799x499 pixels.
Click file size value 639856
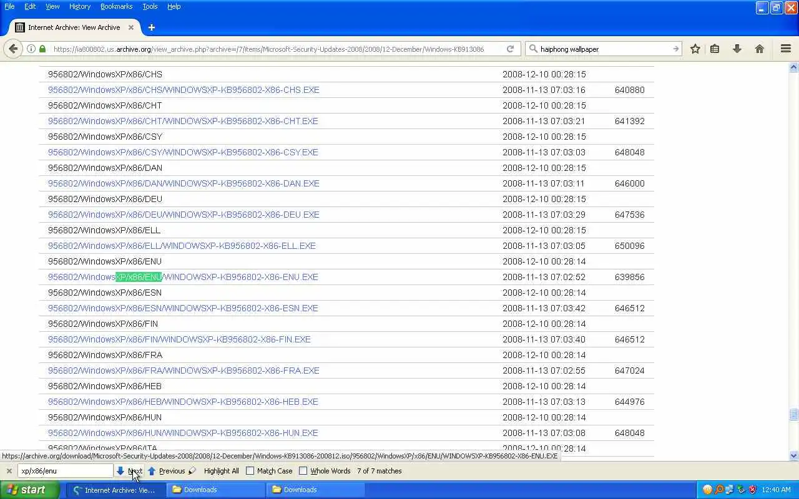[629, 277]
